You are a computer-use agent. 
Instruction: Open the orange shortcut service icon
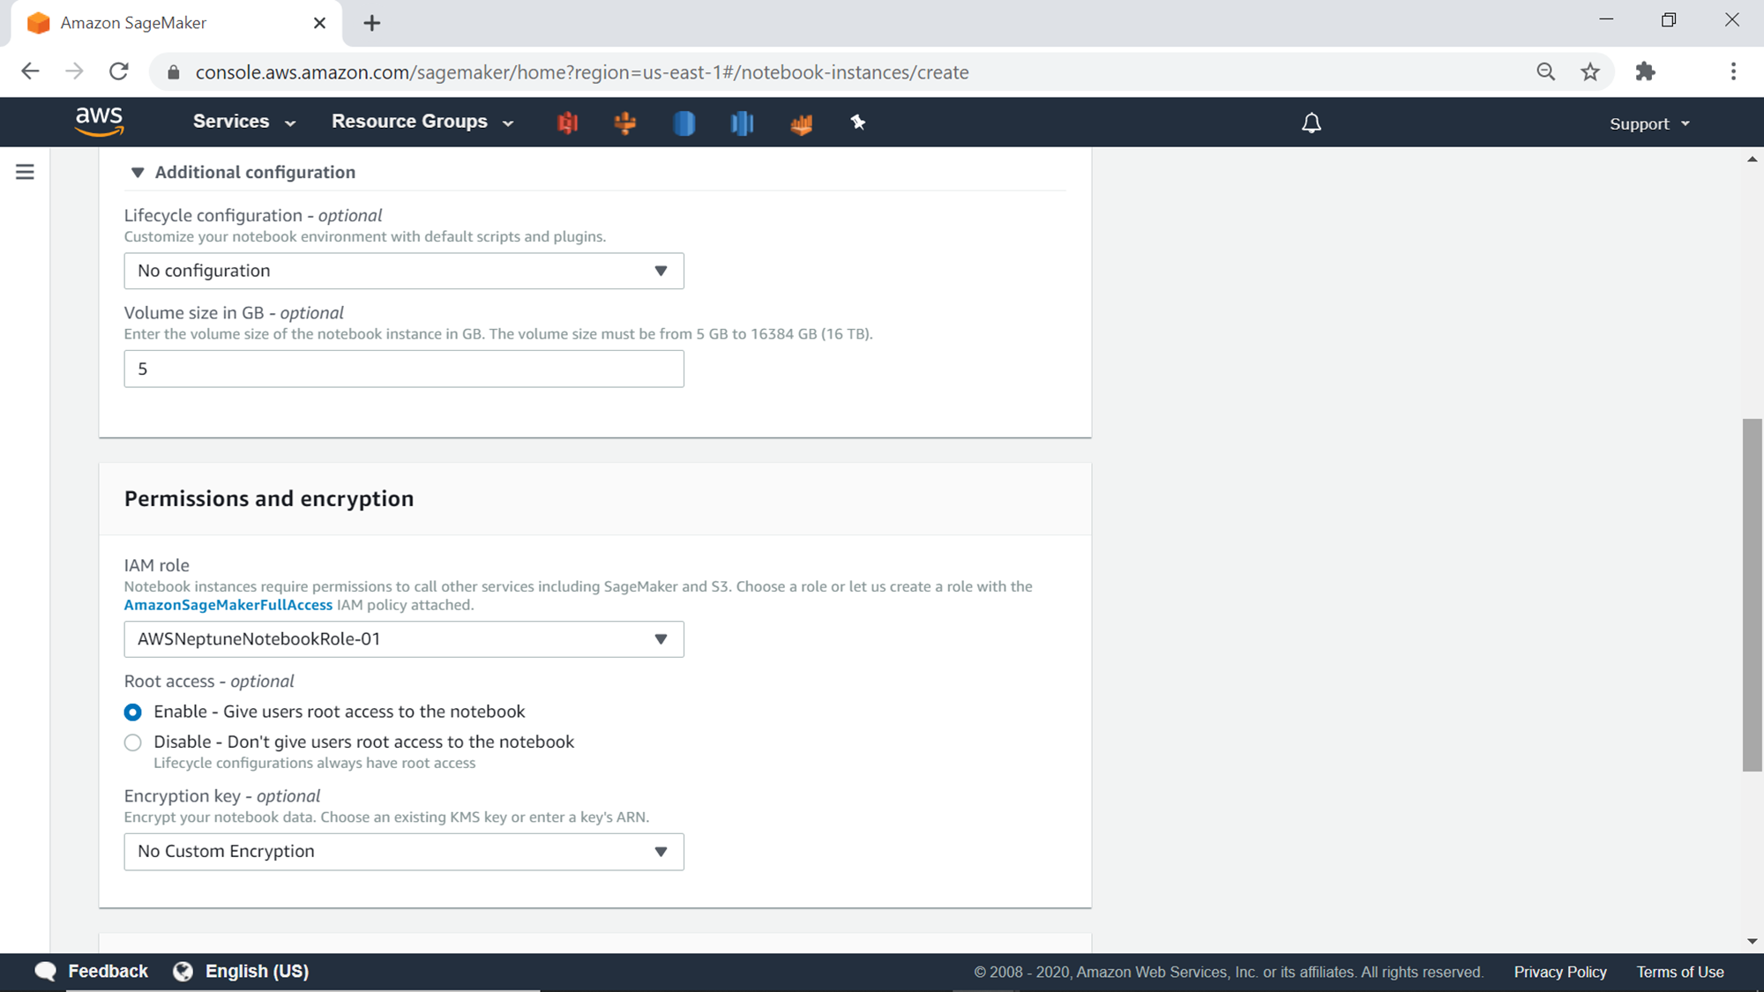click(625, 123)
